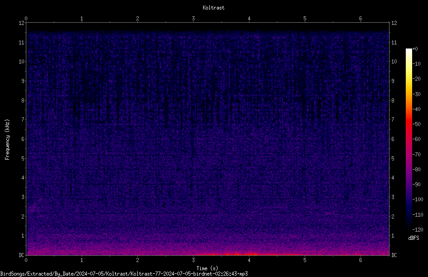The image size is (428, 277).
Task: Click the top time axis label 3
Action: [193, 19]
